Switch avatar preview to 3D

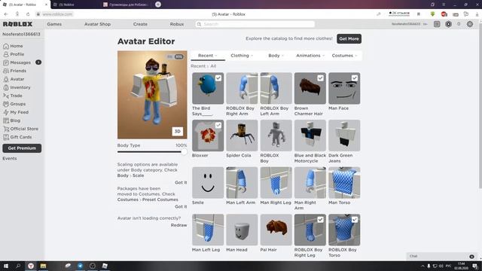(x=178, y=132)
